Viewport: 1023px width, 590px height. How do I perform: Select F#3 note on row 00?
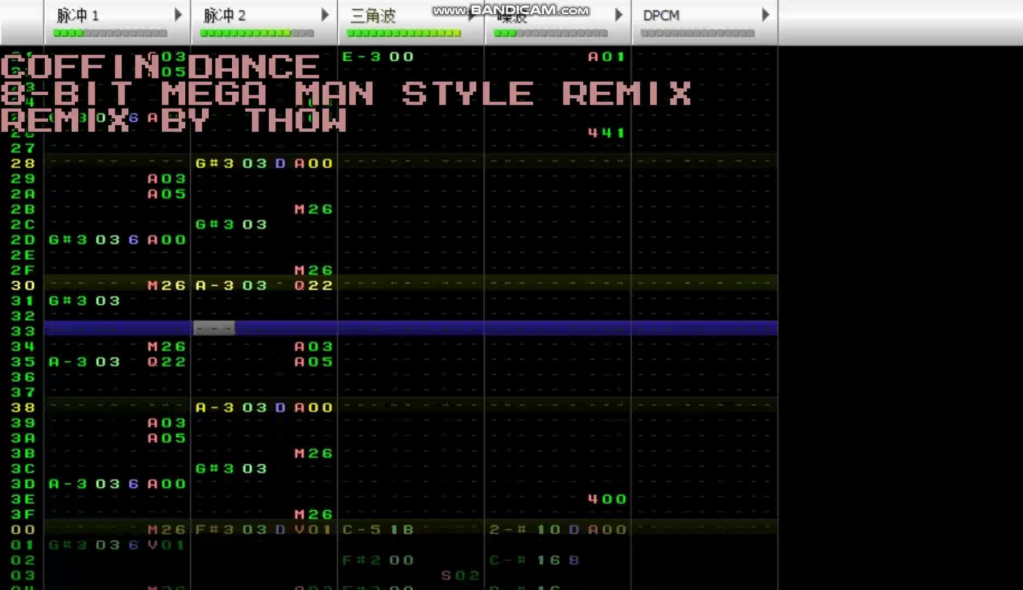[x=215, y=530]
